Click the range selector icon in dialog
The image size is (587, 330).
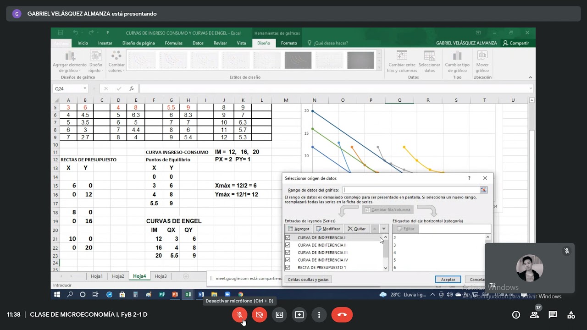point(483,190)
